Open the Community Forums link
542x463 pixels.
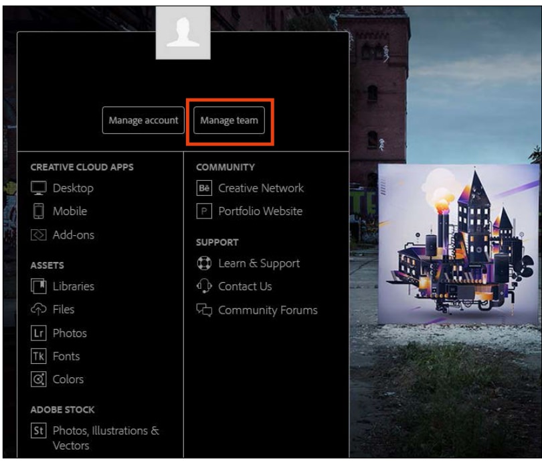tap(268, 310)
